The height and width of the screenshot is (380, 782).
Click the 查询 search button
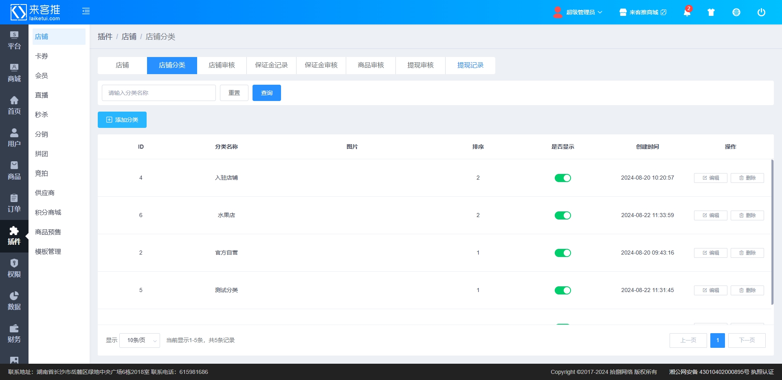(266, 93)
